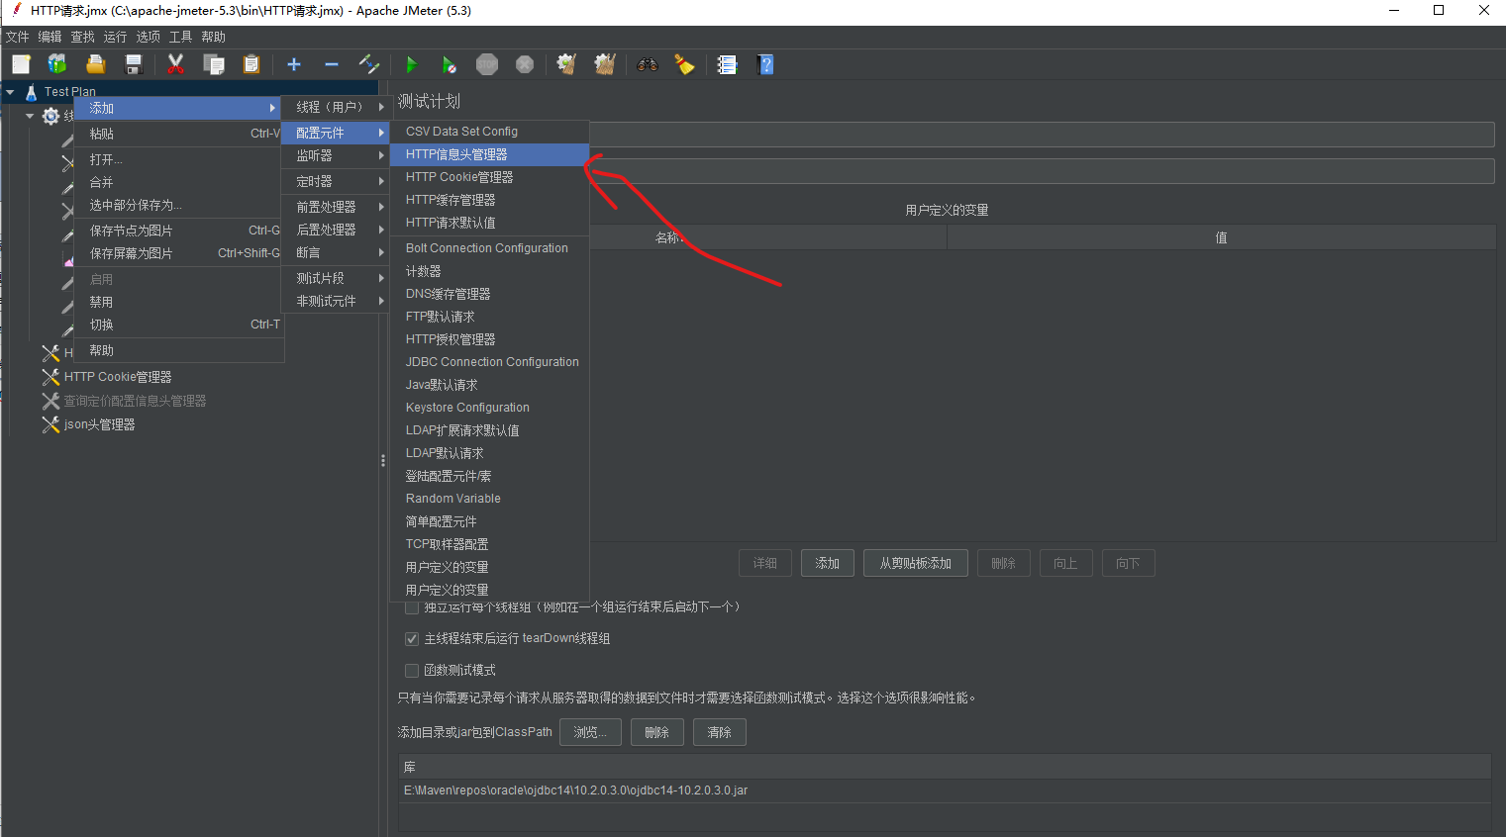
Task: Open the Function Helper dialog icon
Action: (x=727, y=64)
